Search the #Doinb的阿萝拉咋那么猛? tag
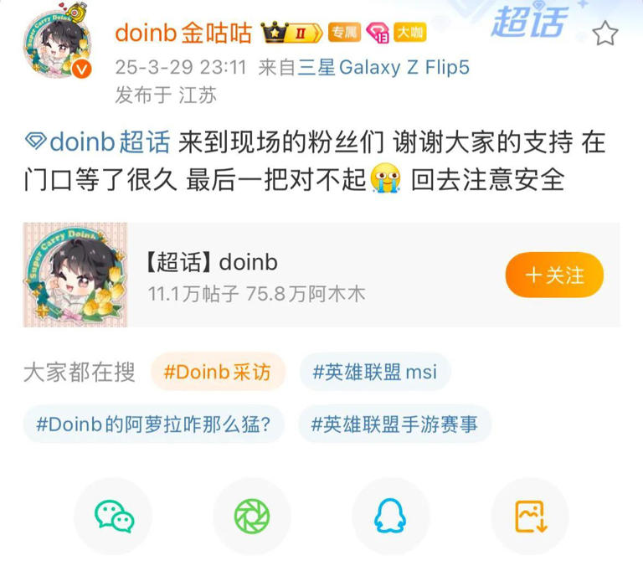 coord(154,424)
